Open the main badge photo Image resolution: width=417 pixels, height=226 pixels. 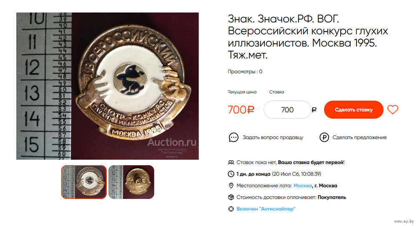(x=108, y=86)
